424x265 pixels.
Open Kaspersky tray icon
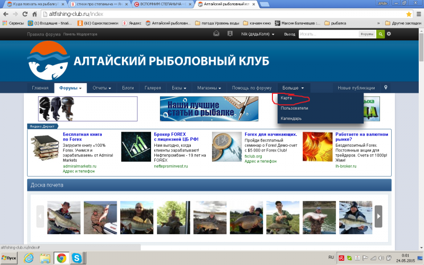[341, 258]
